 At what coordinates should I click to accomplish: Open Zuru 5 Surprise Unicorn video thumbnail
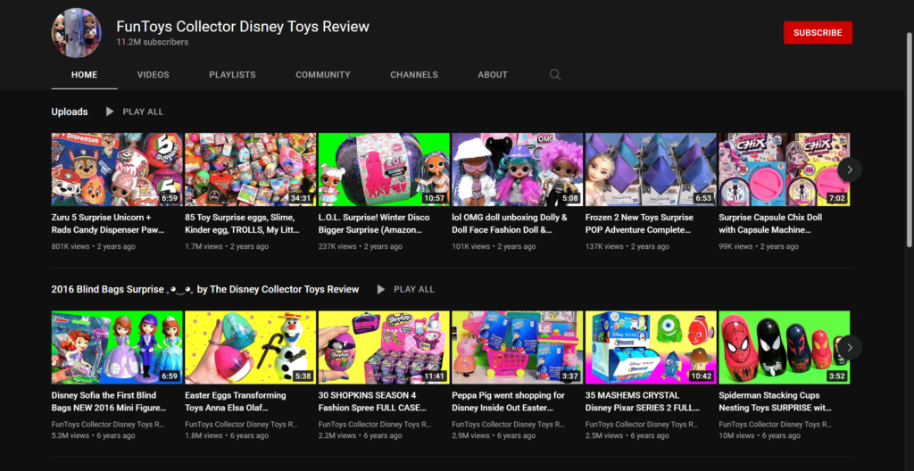pyautogui.click(x=117, y=169)
